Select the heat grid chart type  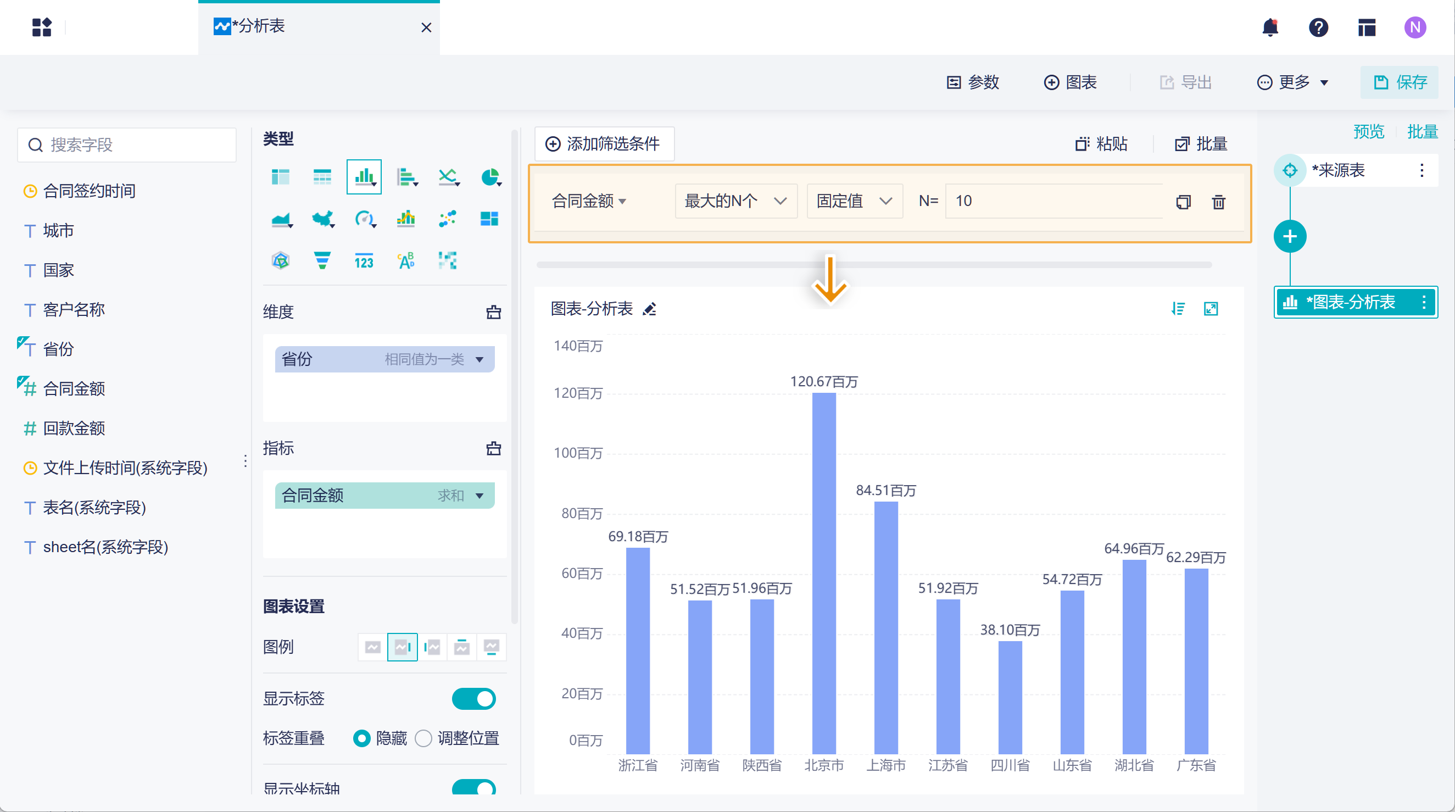coord(448,261)
